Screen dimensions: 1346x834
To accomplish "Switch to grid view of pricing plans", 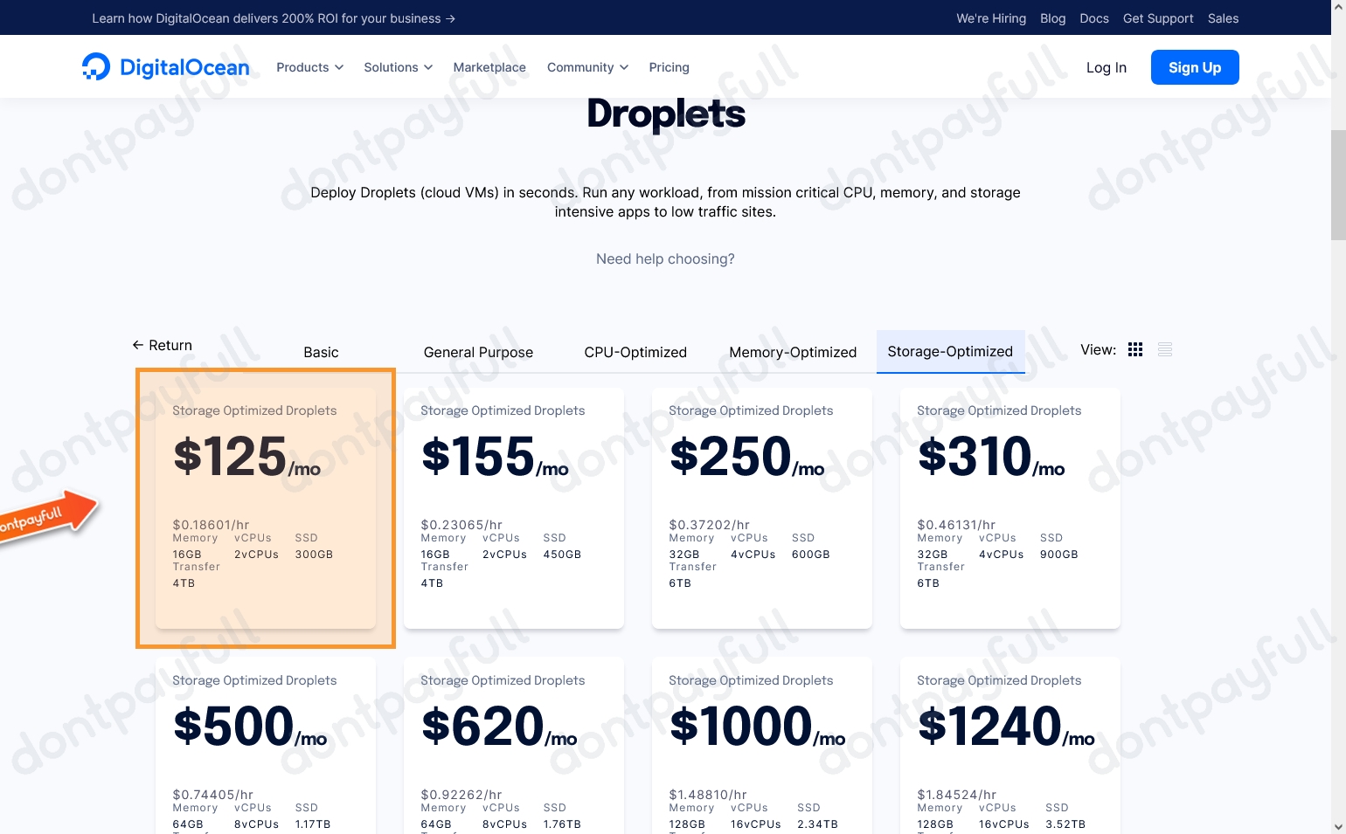I will tap(1134, 349).
